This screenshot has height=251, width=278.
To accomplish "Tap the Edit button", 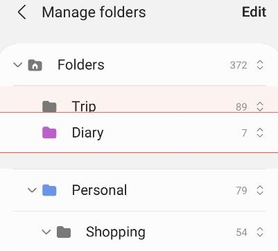I will (254, 12).
